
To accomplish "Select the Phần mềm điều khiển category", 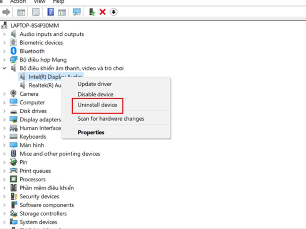I will pos(47,188).
